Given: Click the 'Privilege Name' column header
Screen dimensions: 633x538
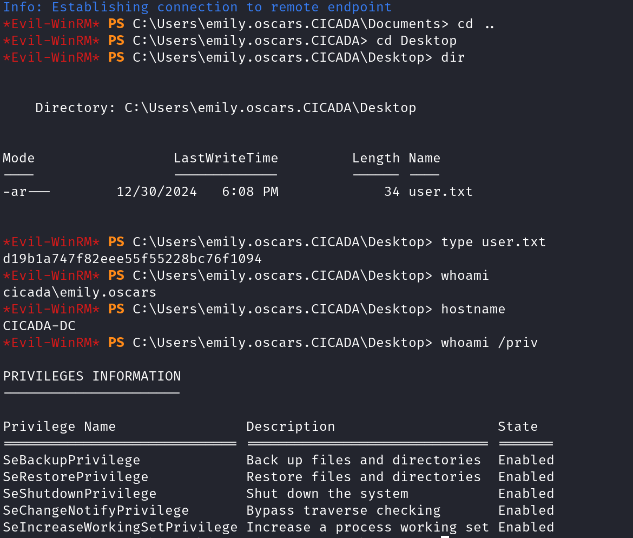Looking at the screenshot, I should click(60, 427).
